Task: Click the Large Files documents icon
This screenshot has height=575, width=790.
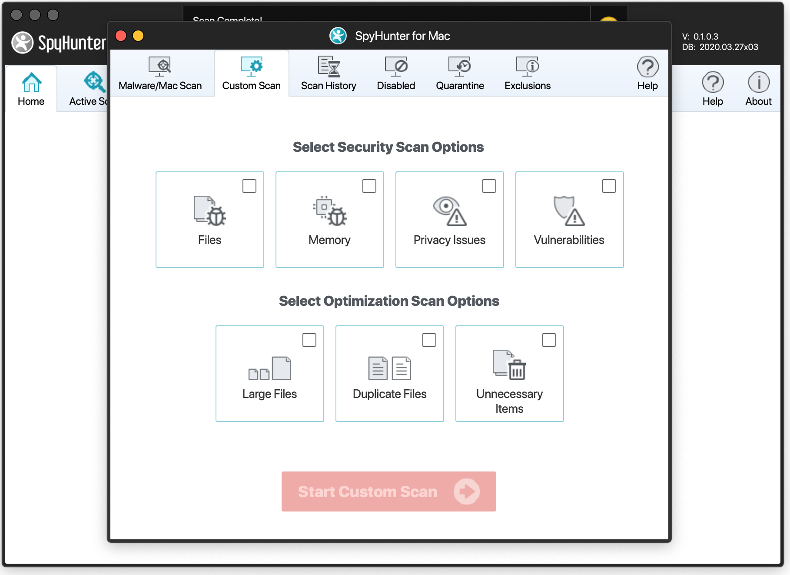Action: point(270,368)
